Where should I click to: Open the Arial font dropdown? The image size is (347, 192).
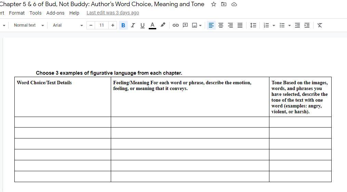point(68,25)
